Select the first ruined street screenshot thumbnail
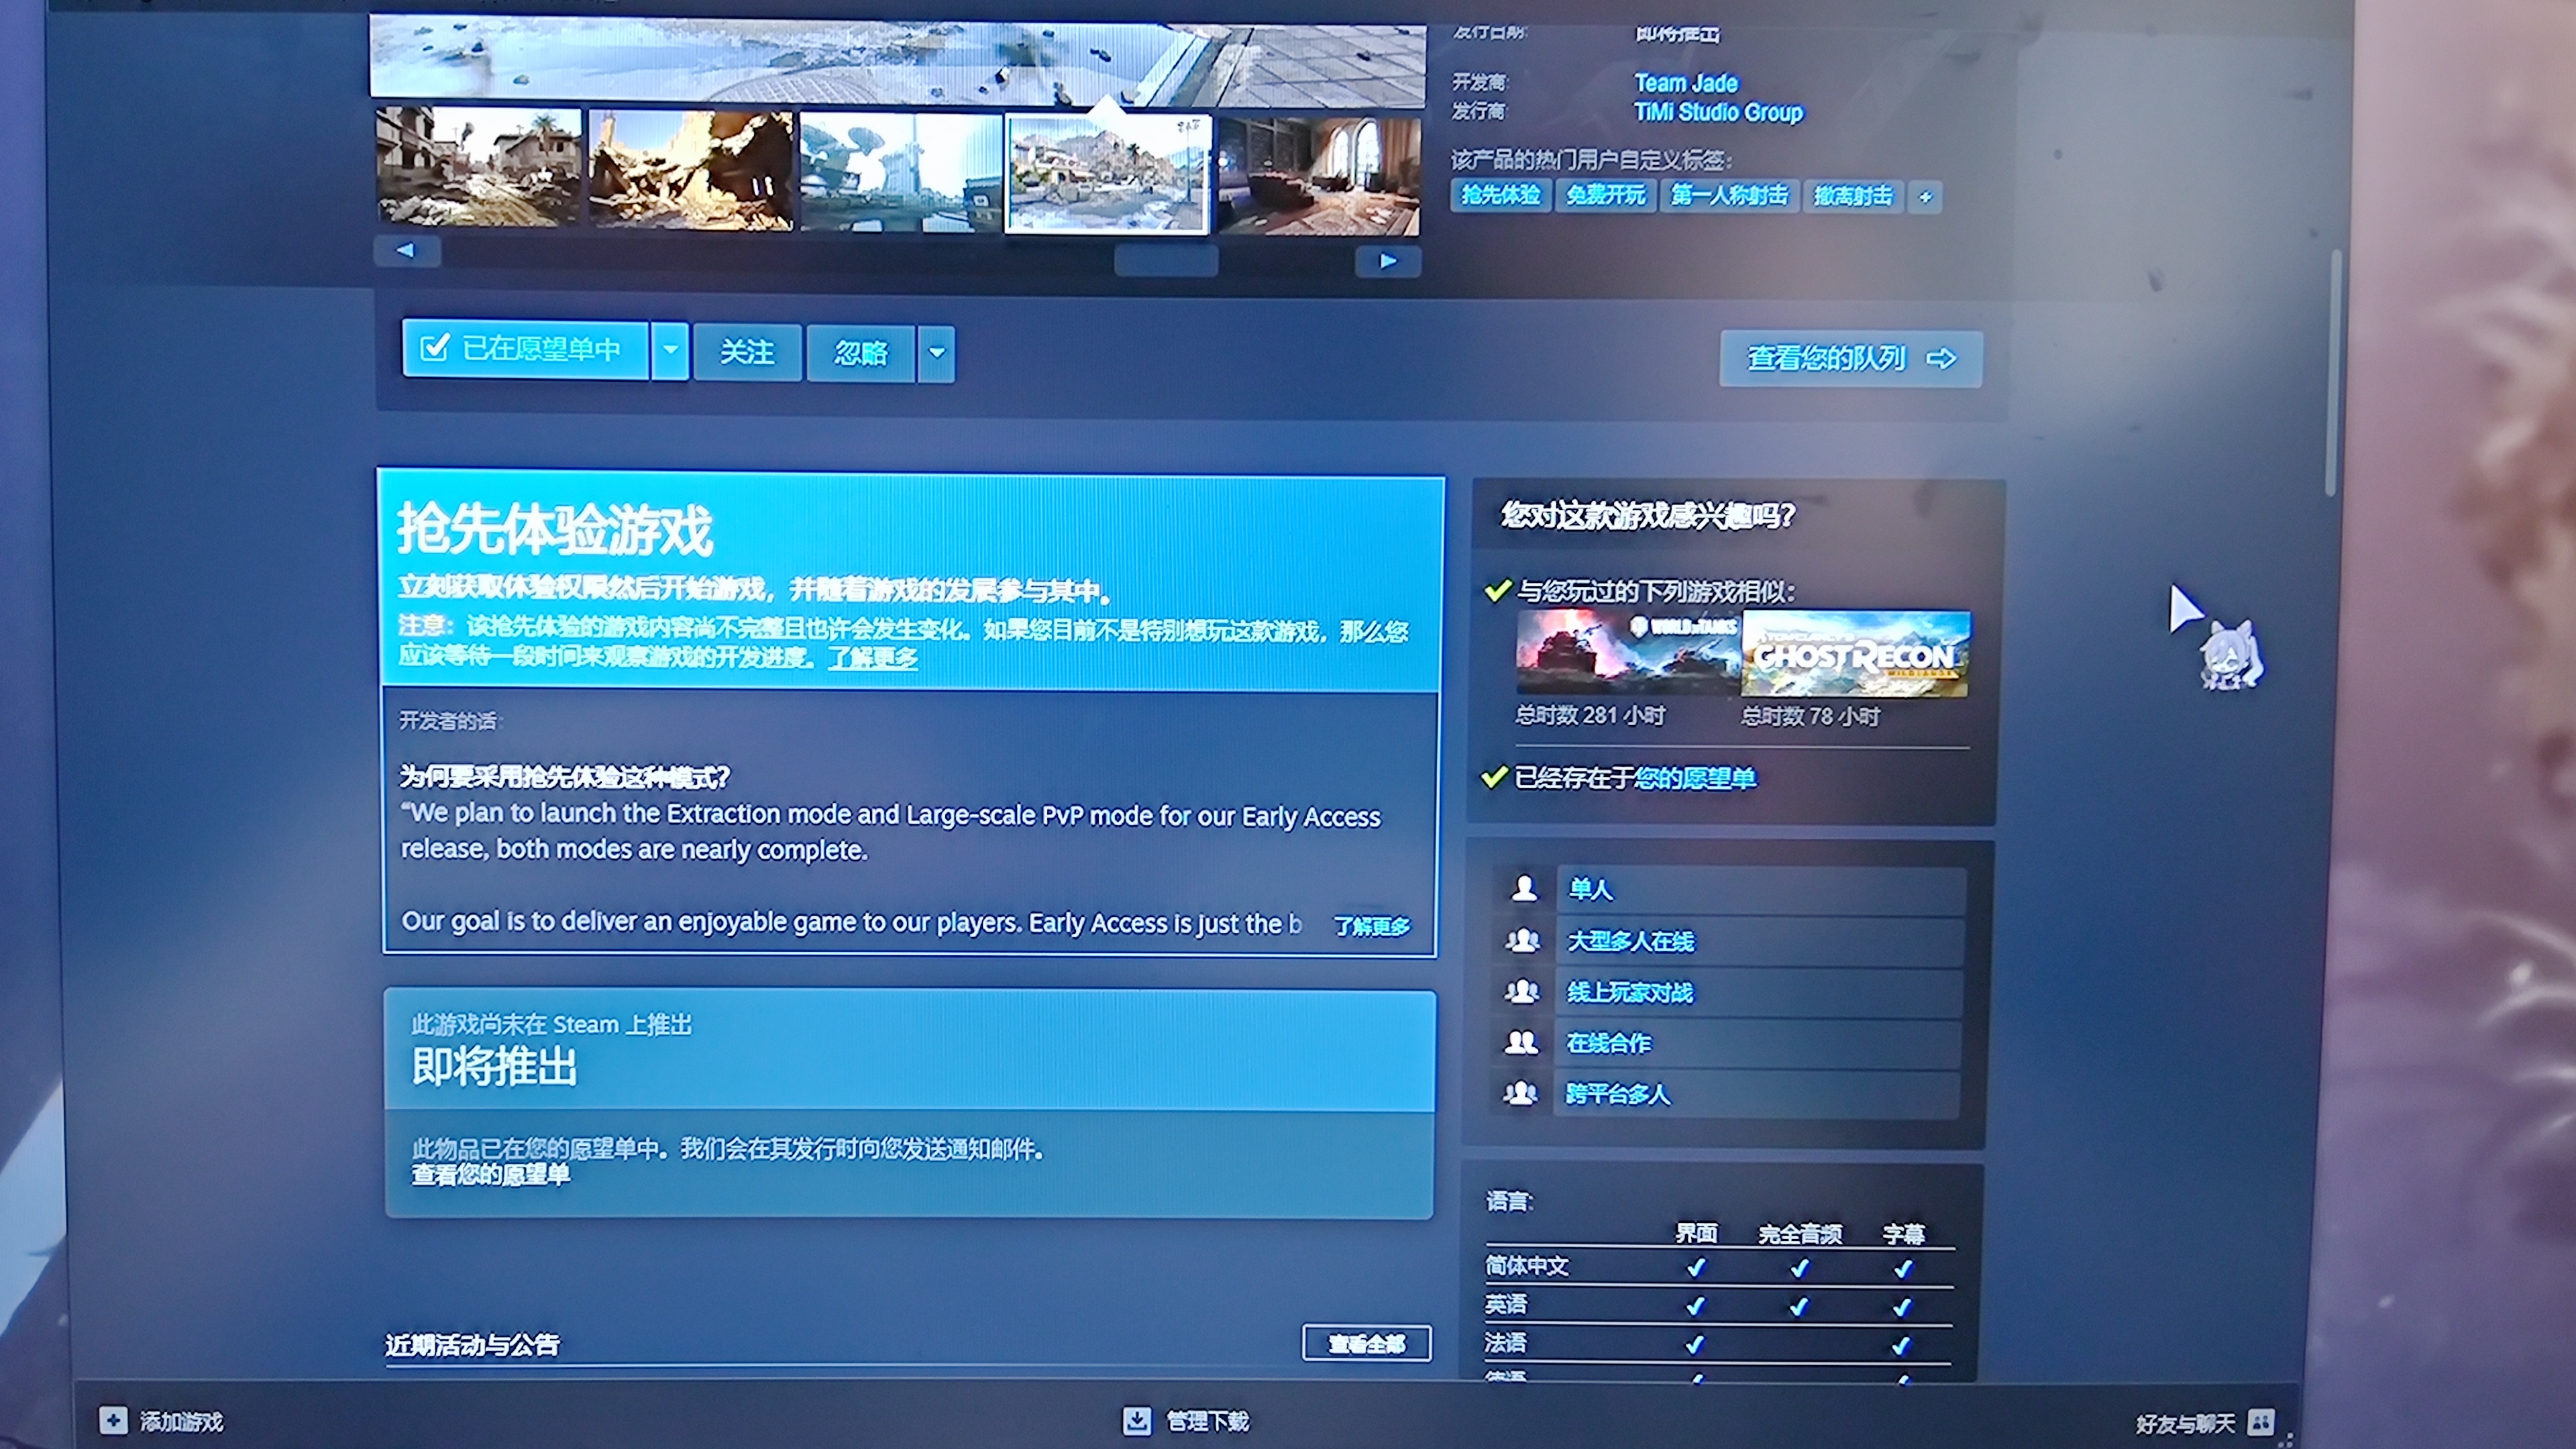 coord(479,166)
